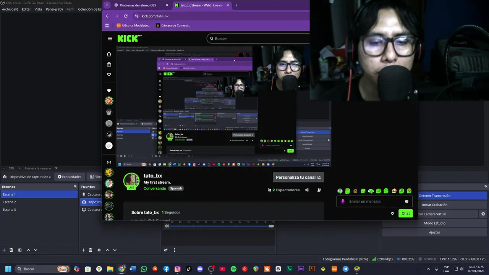
Task: Open the Kick sidebar hamburger menu
Action: click(110, 39)
